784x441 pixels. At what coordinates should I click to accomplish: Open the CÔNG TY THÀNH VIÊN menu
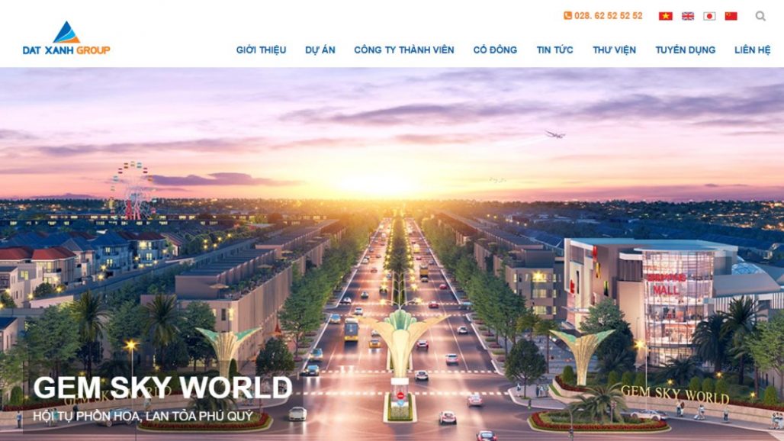pos(404,50)
